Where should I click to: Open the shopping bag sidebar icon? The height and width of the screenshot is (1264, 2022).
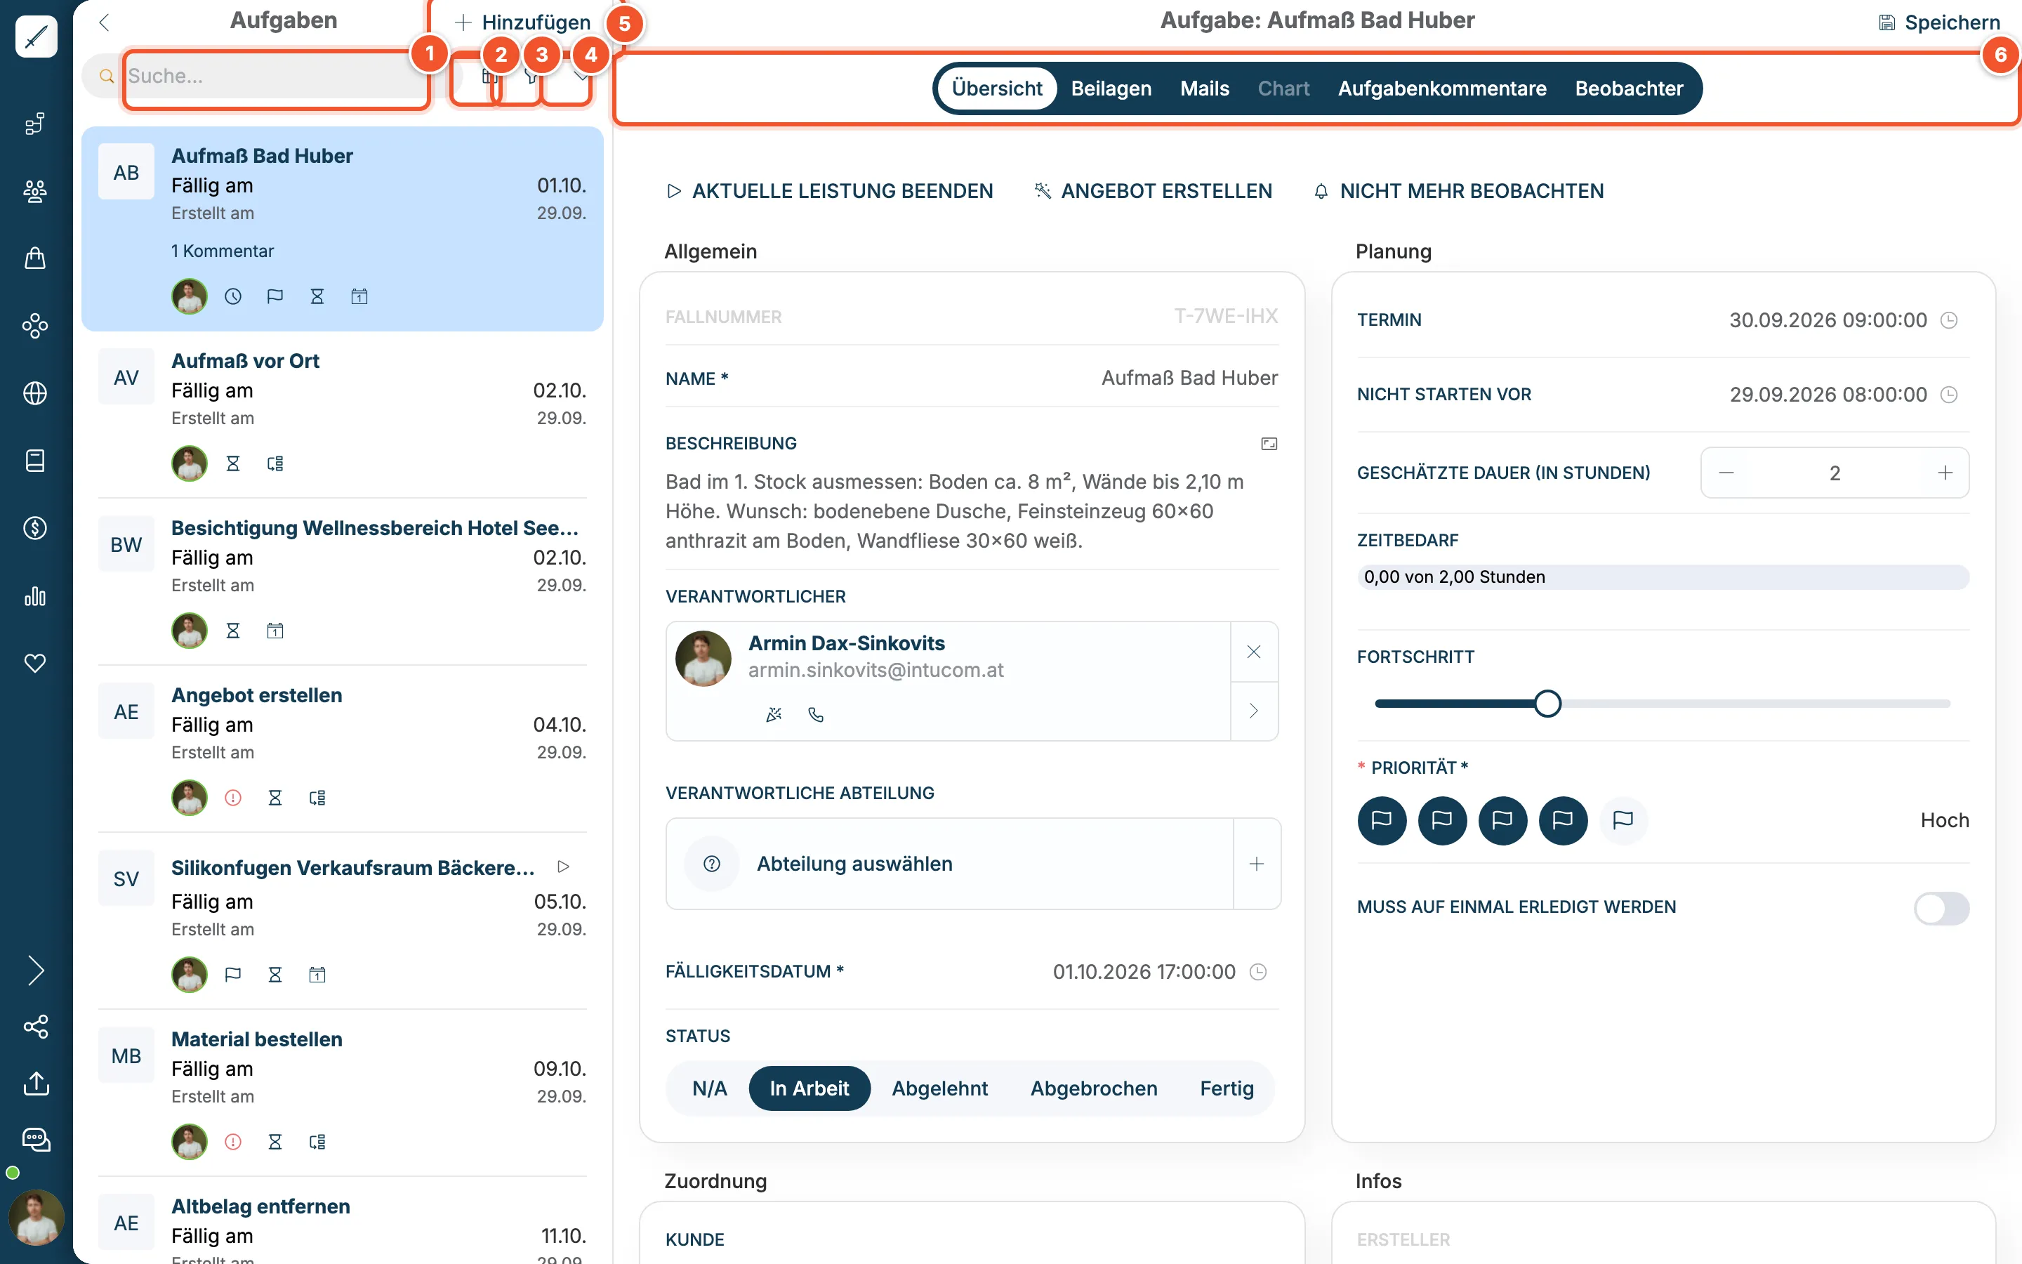[35, 258]
